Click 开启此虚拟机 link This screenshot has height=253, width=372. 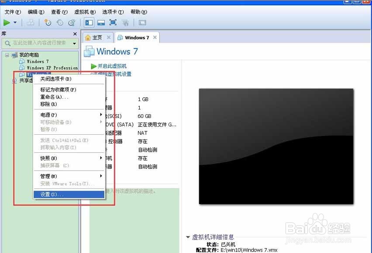[112, 66]
